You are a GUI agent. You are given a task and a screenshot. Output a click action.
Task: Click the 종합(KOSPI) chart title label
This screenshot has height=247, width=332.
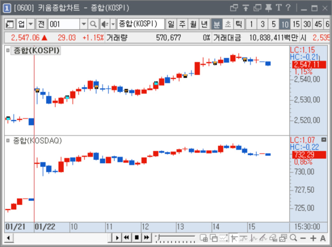coord(37,50)
